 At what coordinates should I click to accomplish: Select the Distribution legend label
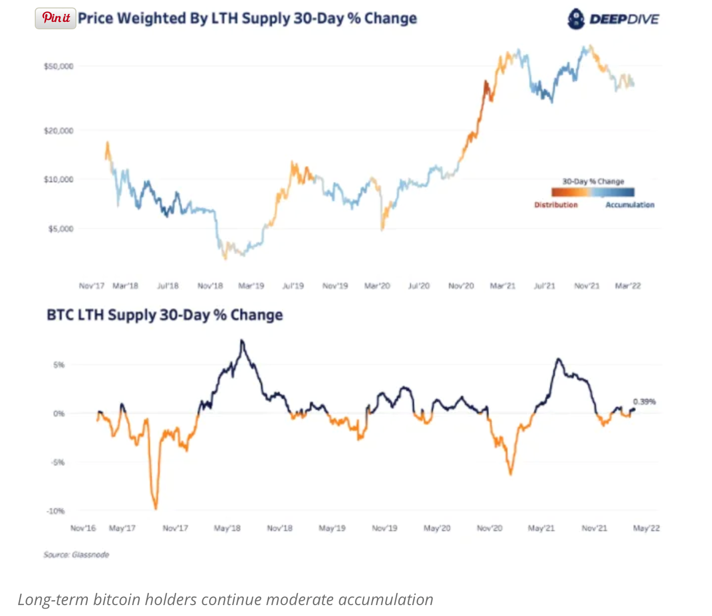pos(556,205)
